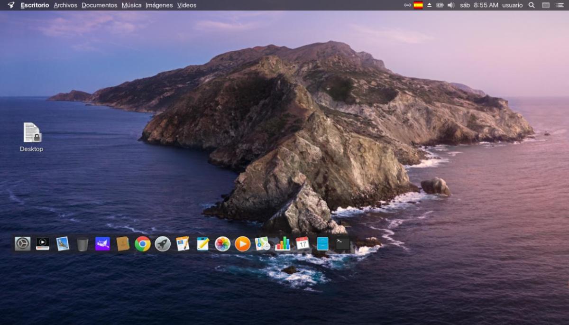Screen dimensions: 569x325
Task: Open Launchpad rocket icon in dock
Action: click(x=163, y=244)
